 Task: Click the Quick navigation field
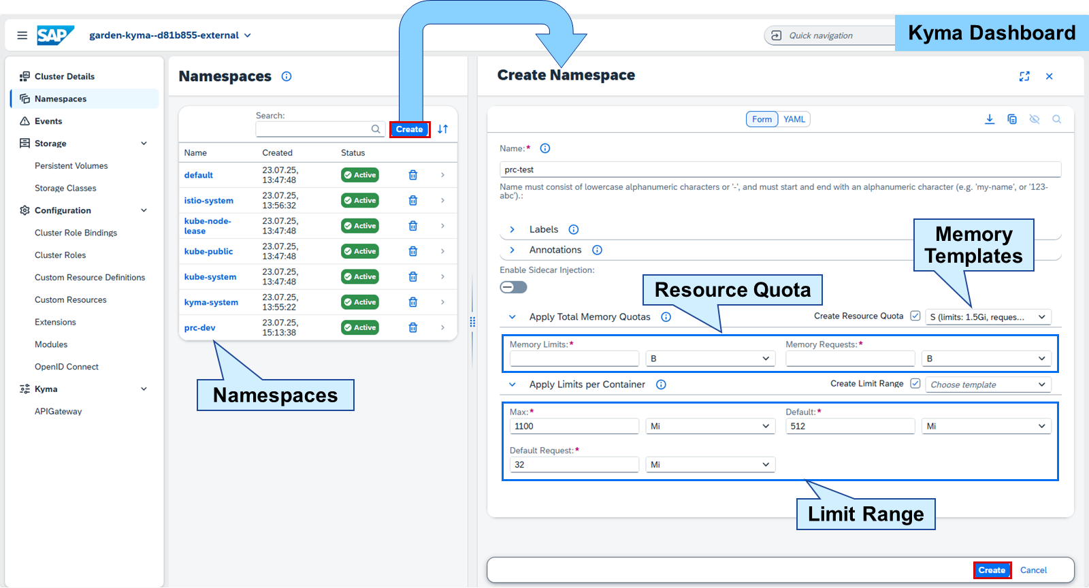coord(830,35)
